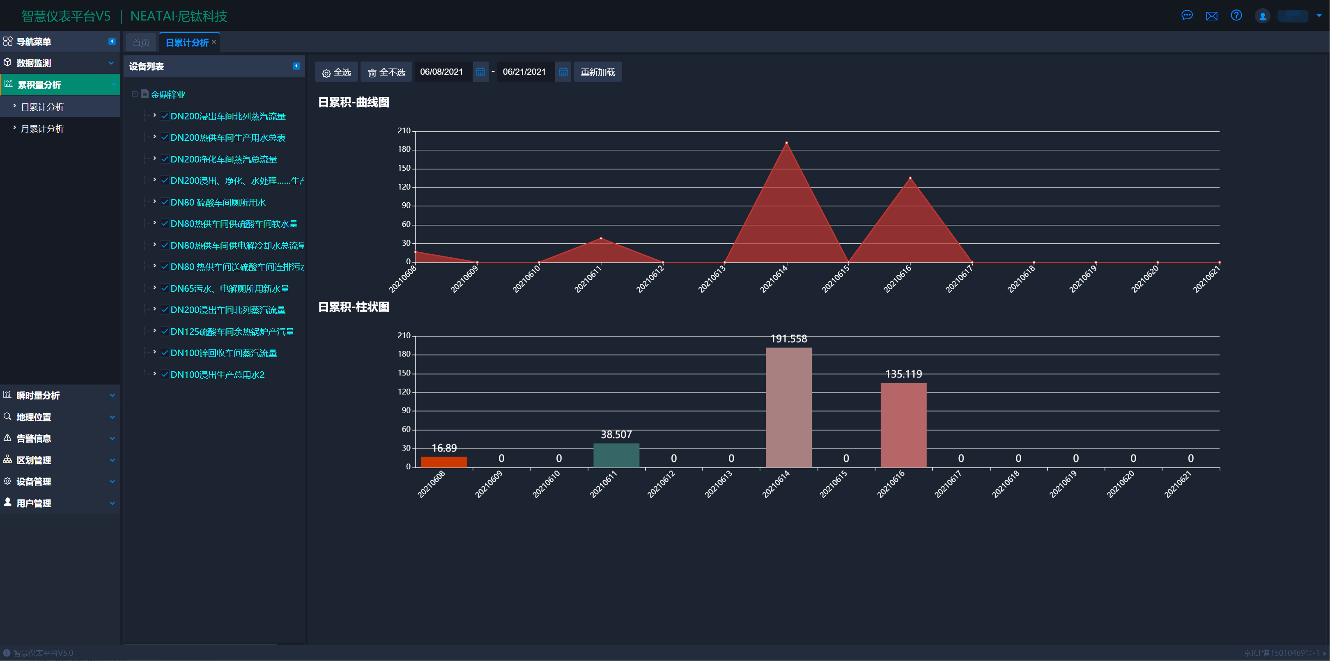Click the 导航菜单 grid icon

8,41
